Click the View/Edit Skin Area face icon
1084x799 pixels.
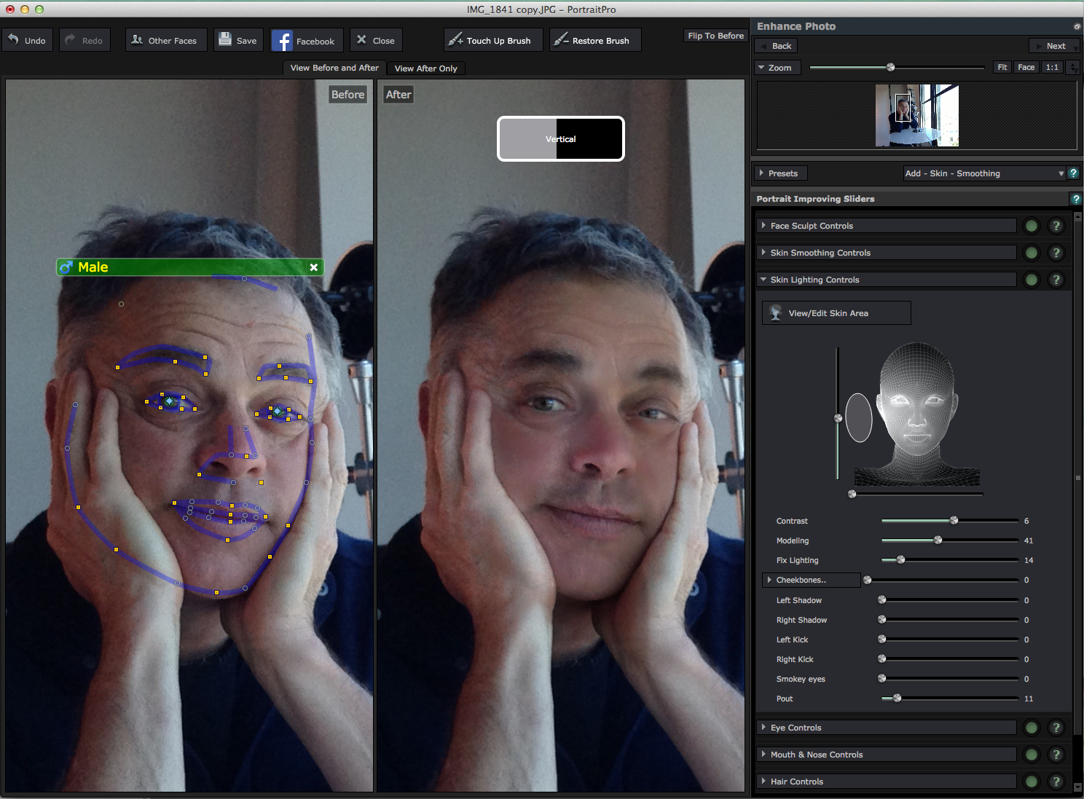pos(776,312)
